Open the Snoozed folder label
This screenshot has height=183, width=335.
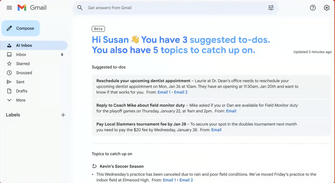[24, 73]
